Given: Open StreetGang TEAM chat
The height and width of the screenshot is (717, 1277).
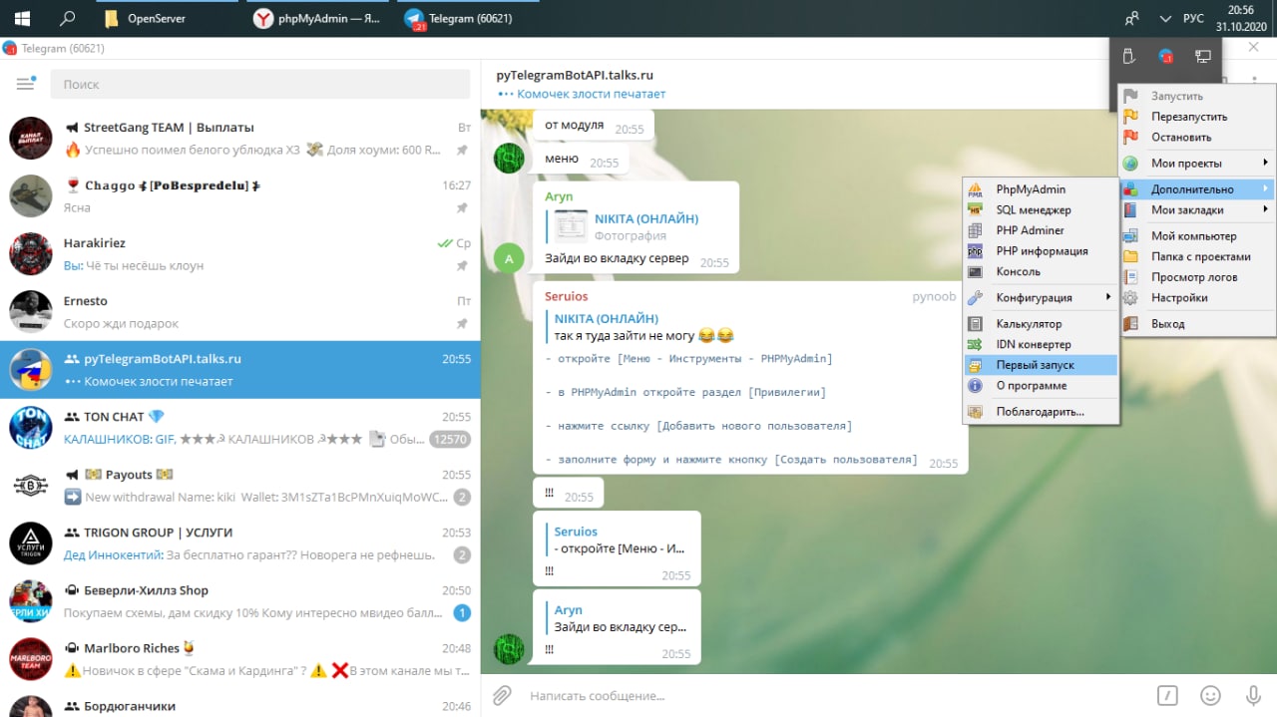Looking at the screenshot, I should point(240,139).
